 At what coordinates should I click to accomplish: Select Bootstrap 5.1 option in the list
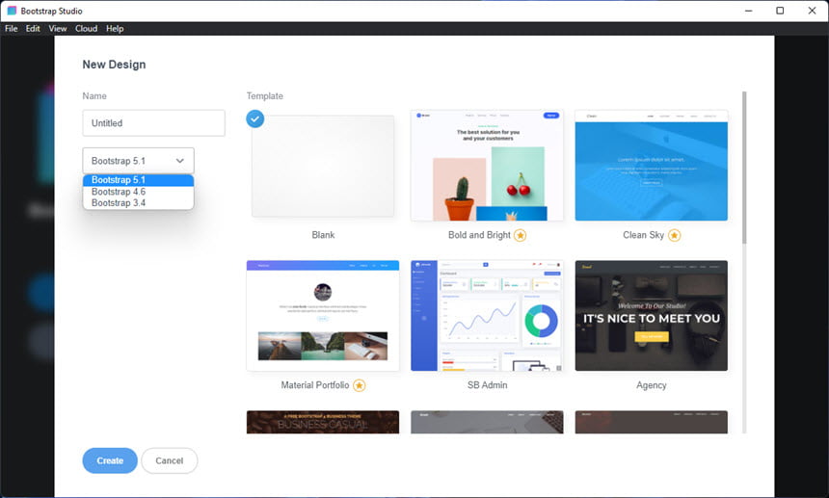(x=139, y=180)
